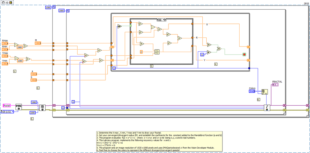Edit the constant 2 inside case structure
The image size is (310, 153).
(x=142, y=52)
